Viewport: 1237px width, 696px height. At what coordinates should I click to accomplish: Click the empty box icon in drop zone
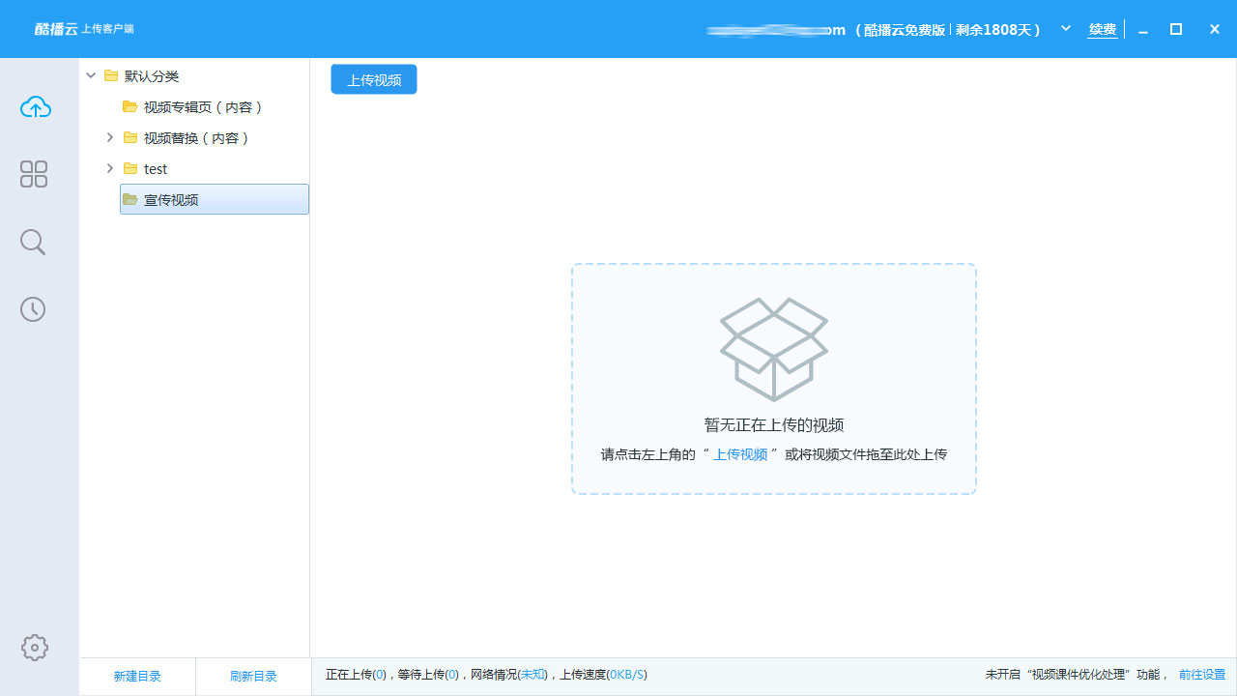[x=773, y=348]
